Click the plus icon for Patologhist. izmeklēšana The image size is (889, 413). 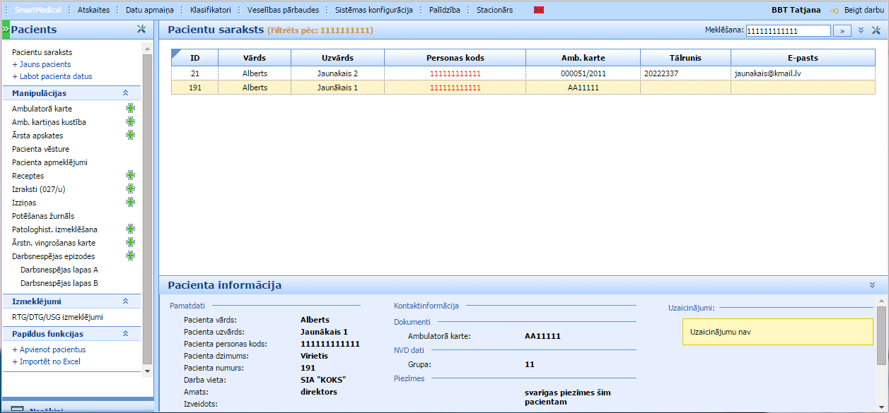pyautogui.click(x=130, y=229)
